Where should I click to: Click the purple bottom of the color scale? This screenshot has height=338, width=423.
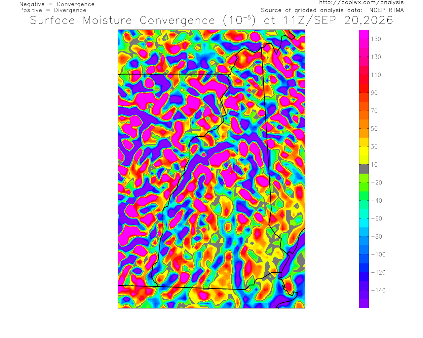[x=364, y=304]
